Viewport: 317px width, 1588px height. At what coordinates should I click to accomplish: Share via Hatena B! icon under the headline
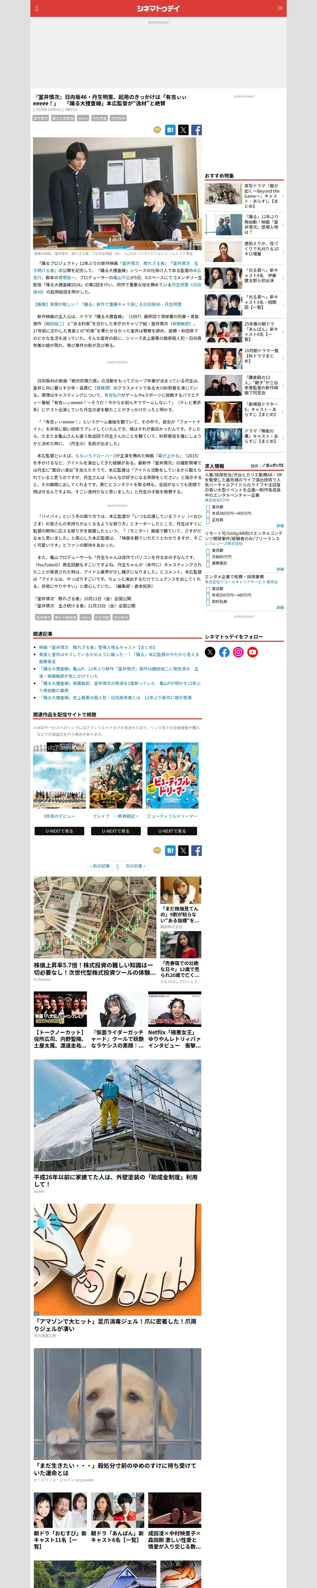coord(170,129)
